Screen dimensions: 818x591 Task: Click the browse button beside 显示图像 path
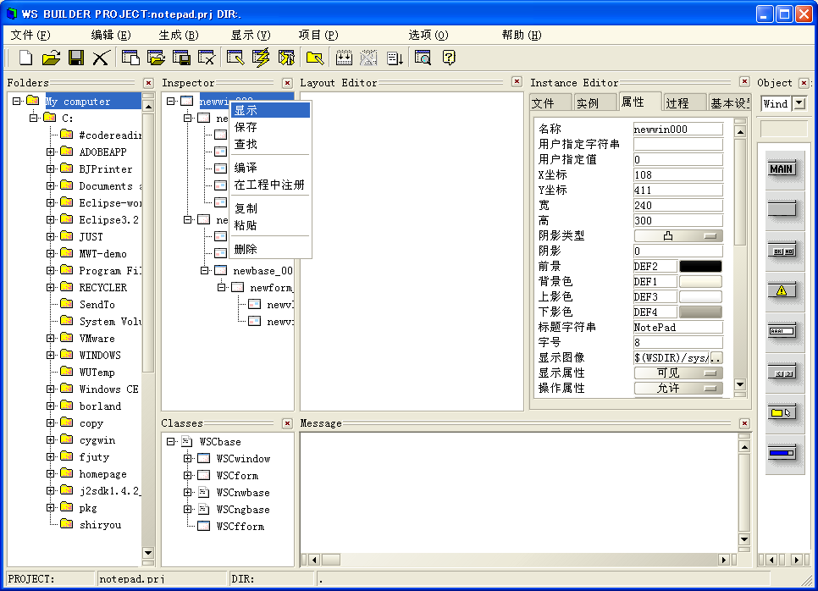click(x=716, y=358)
